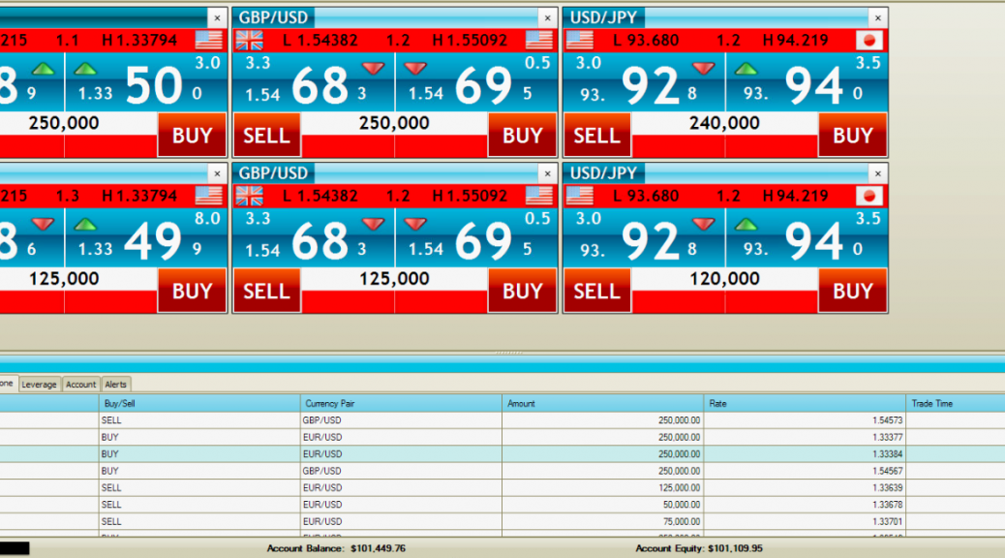Edit the 240,000 amount field in USD/JPY
Image resolution: width=1005 pixels, height=558 pixels.
(x=724, y=123)
